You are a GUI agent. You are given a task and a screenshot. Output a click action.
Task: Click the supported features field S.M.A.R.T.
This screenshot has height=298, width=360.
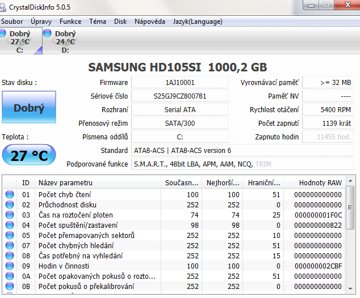coord(242,164)
